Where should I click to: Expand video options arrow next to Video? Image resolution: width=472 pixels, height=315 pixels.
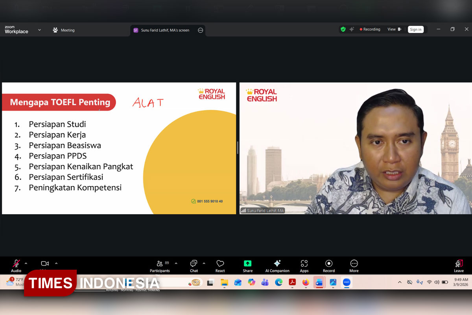(56, 263)
